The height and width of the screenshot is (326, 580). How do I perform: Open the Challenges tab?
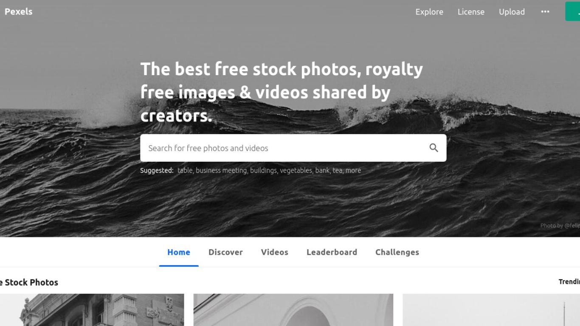[x=397, y=252]
